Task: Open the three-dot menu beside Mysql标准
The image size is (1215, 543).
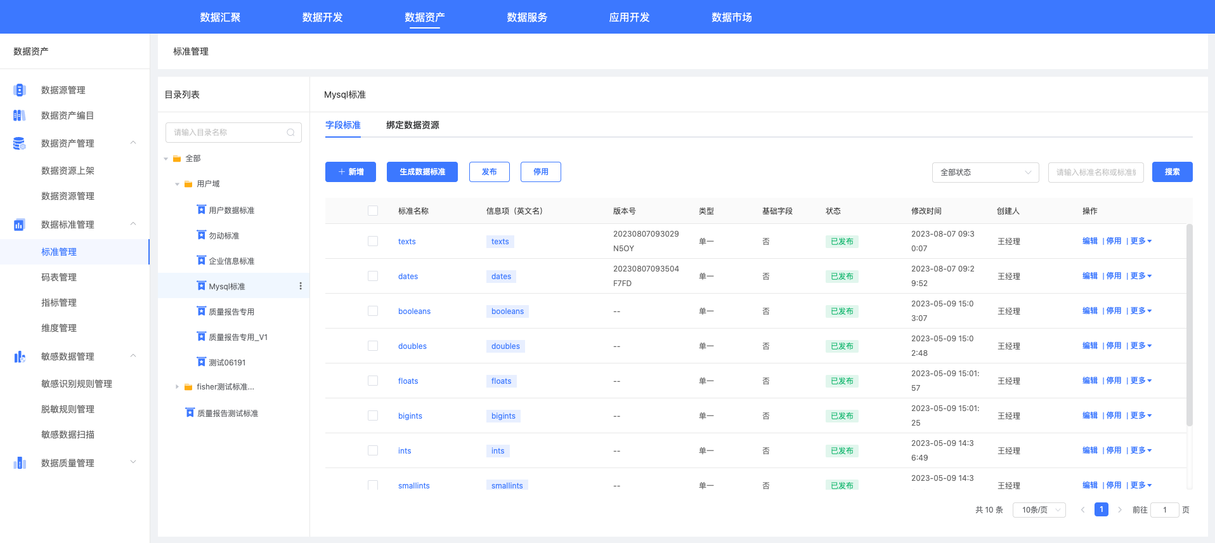Action: click(x=301, y=286)
